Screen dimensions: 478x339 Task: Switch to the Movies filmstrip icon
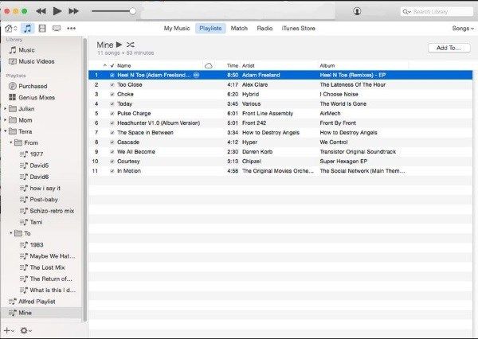coord(41,28)
